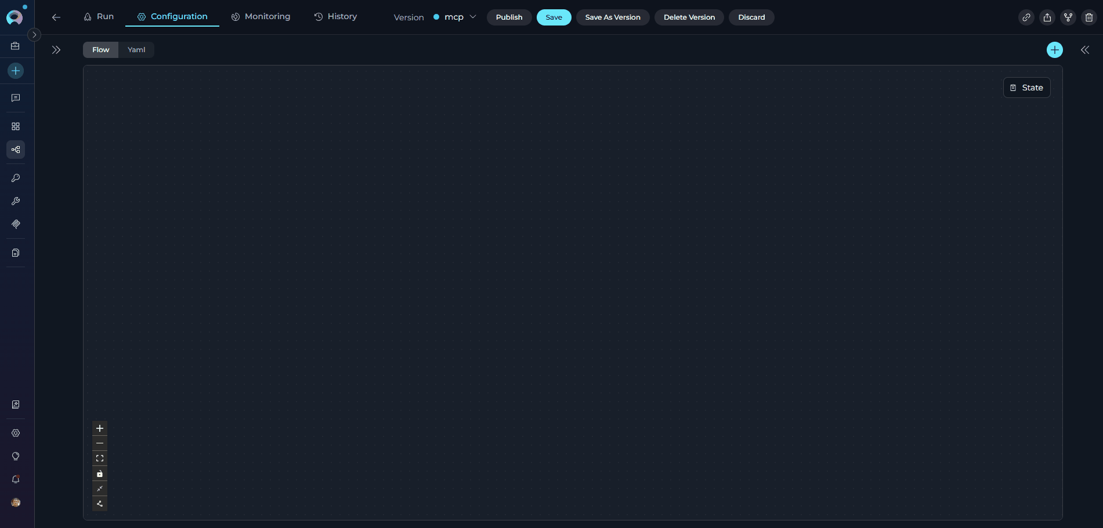Toggle fit-view in the canvas controls
Screen dimensions: 1103x528
[100, 458]
